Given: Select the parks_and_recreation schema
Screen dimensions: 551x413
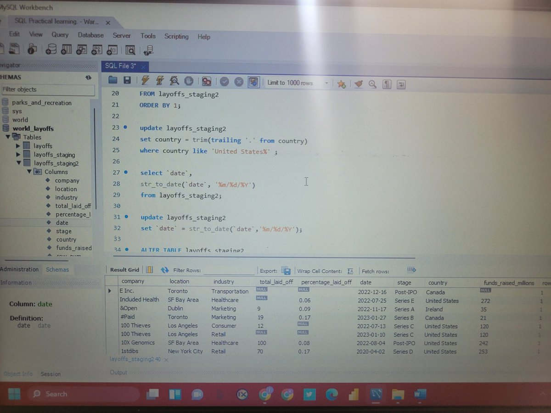Looking at the screenshot, I should pos(42,102).
